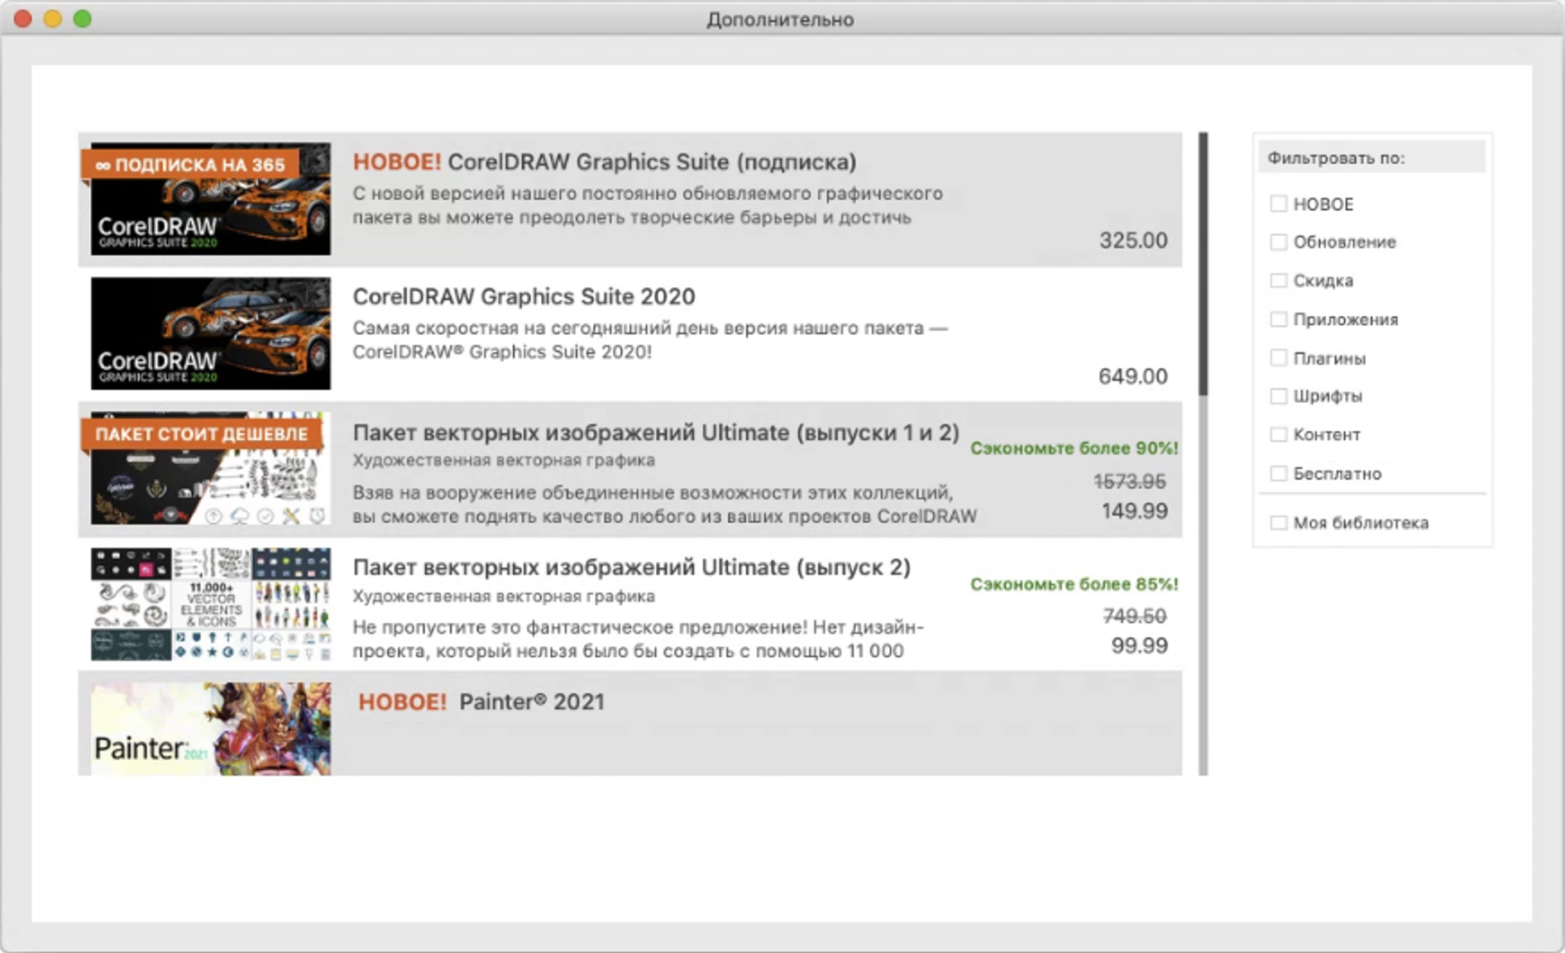Screen dimensions: 1565x953
Task: Tick the Бесплатно filter checkbox
Action: (x=1278, y=473)
